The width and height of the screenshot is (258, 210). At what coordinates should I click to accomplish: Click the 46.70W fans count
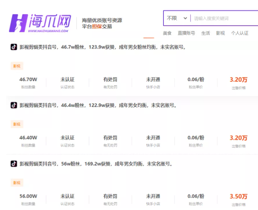click(28, 80)
